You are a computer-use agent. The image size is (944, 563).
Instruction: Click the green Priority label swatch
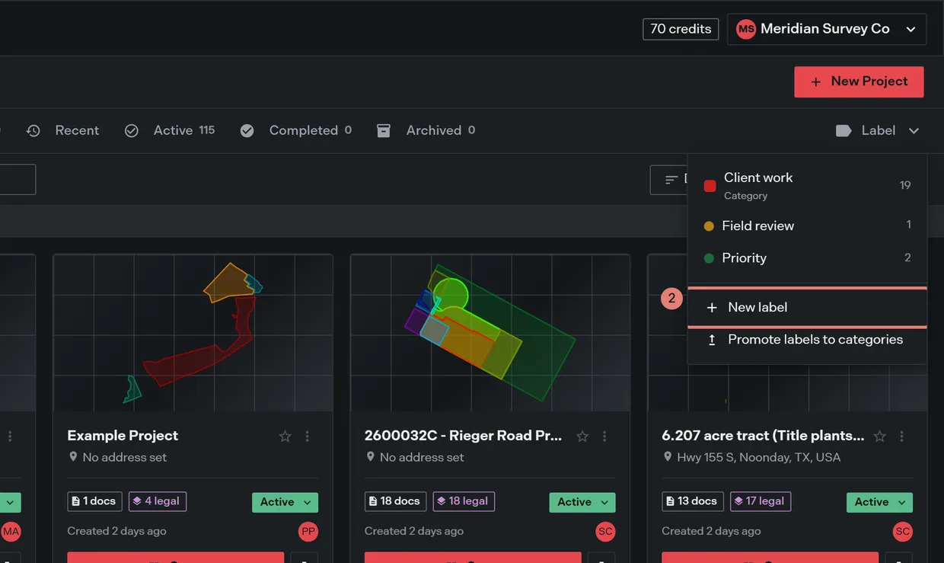coord(709,258)
